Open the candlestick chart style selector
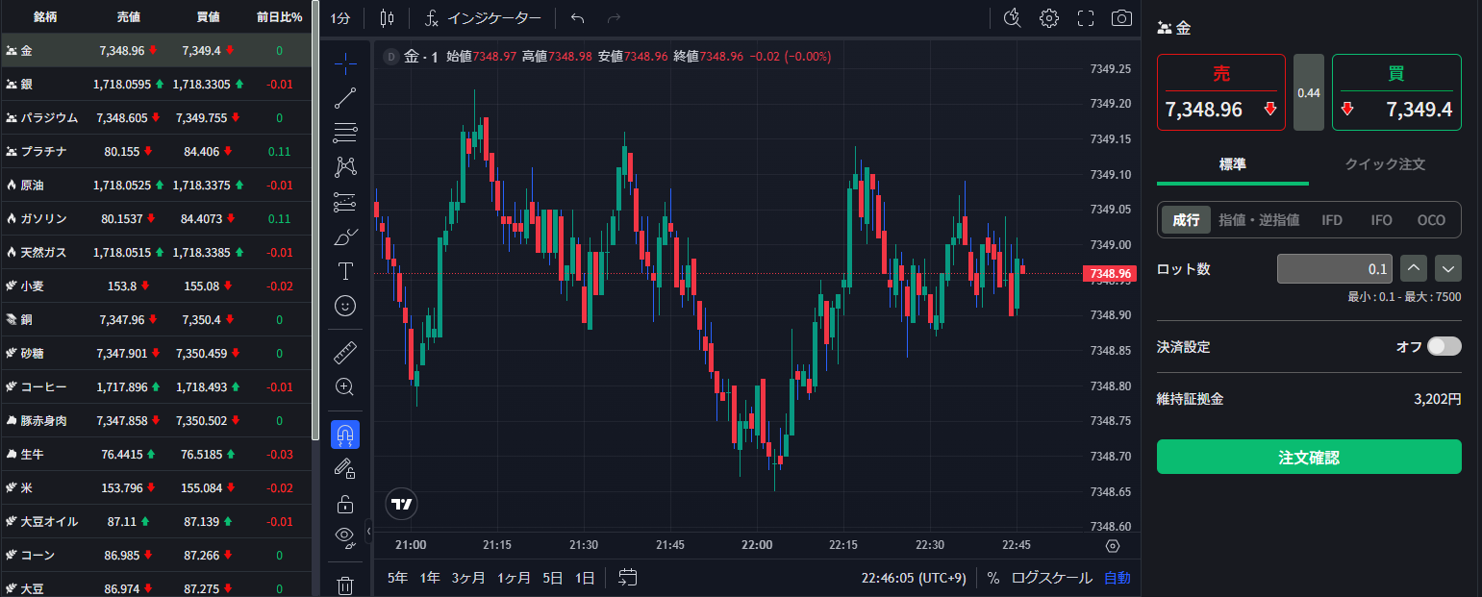Screen dimensions: 1482x597 point(387,18)
